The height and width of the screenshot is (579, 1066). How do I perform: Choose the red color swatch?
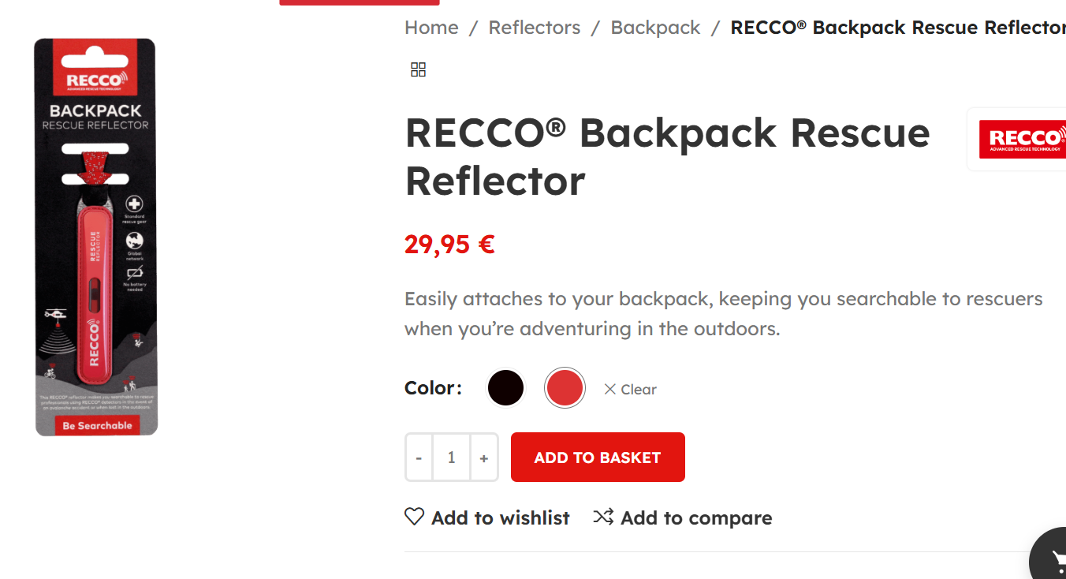pos(565,388)
